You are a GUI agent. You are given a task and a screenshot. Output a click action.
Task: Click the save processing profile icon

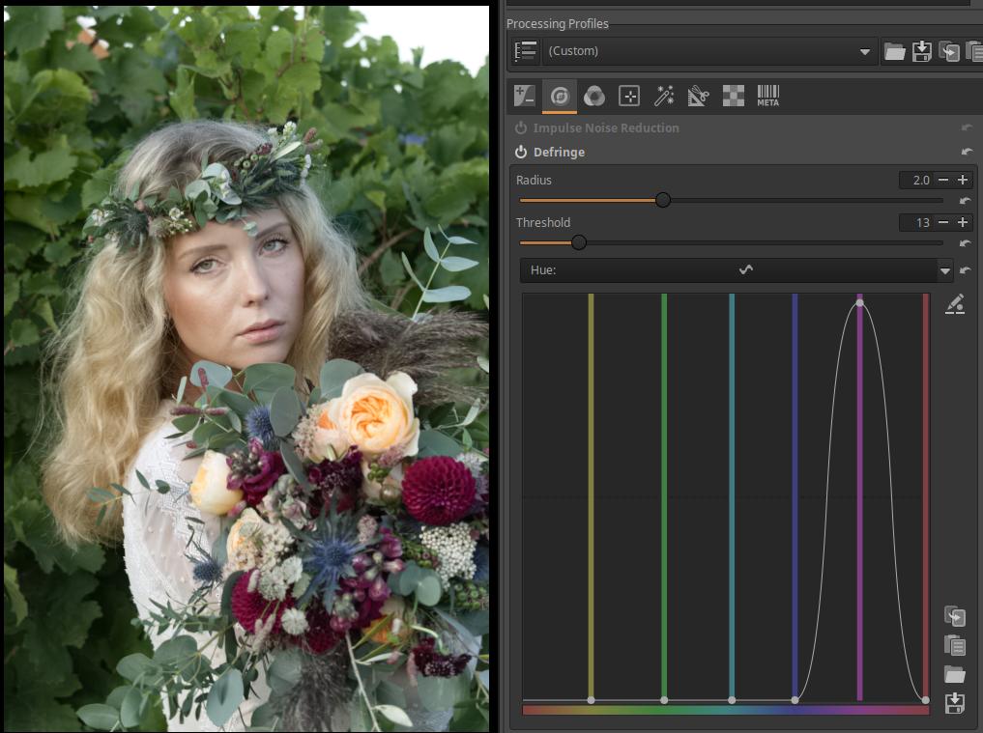[922, 51]
